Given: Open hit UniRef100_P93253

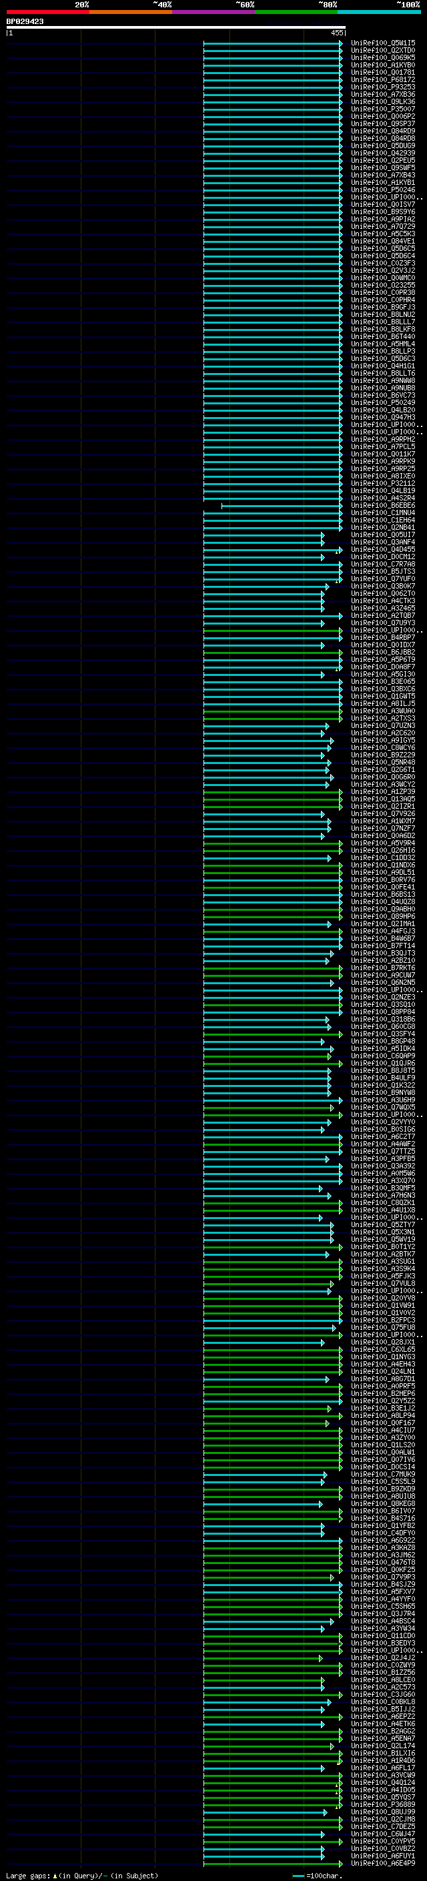Looking at the screenshot, I should (383, 87).
